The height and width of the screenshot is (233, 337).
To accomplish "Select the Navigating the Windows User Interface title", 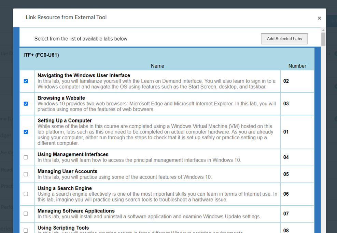I will point(84,75).
